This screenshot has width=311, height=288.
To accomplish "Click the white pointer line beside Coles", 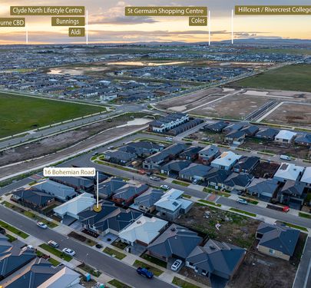I will tap(209, 28).
